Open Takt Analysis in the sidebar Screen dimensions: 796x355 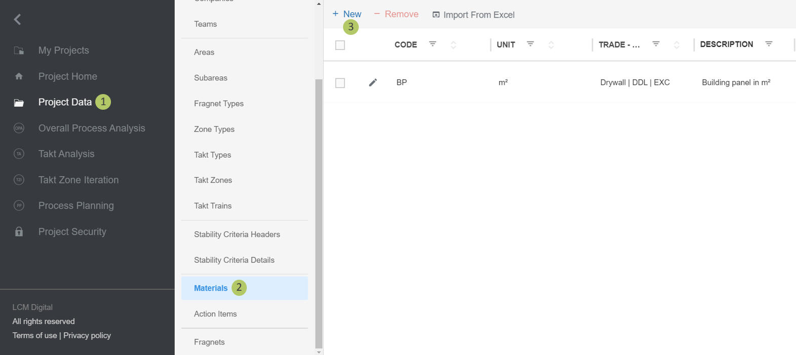click(x=66, y=154)
